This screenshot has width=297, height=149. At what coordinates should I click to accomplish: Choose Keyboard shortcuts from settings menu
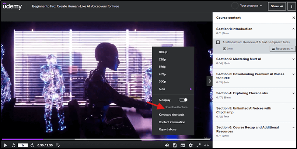click(171, 115)
